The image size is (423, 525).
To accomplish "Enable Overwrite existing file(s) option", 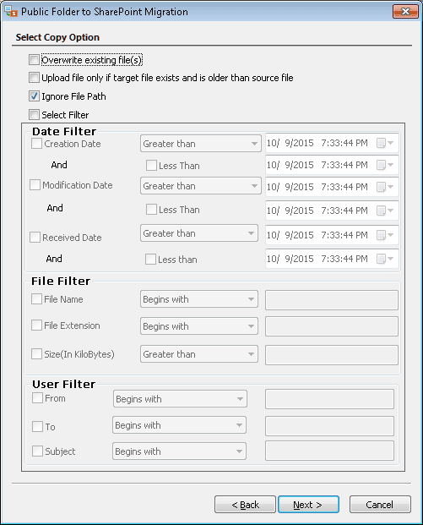I will click(x=34, y=60).
